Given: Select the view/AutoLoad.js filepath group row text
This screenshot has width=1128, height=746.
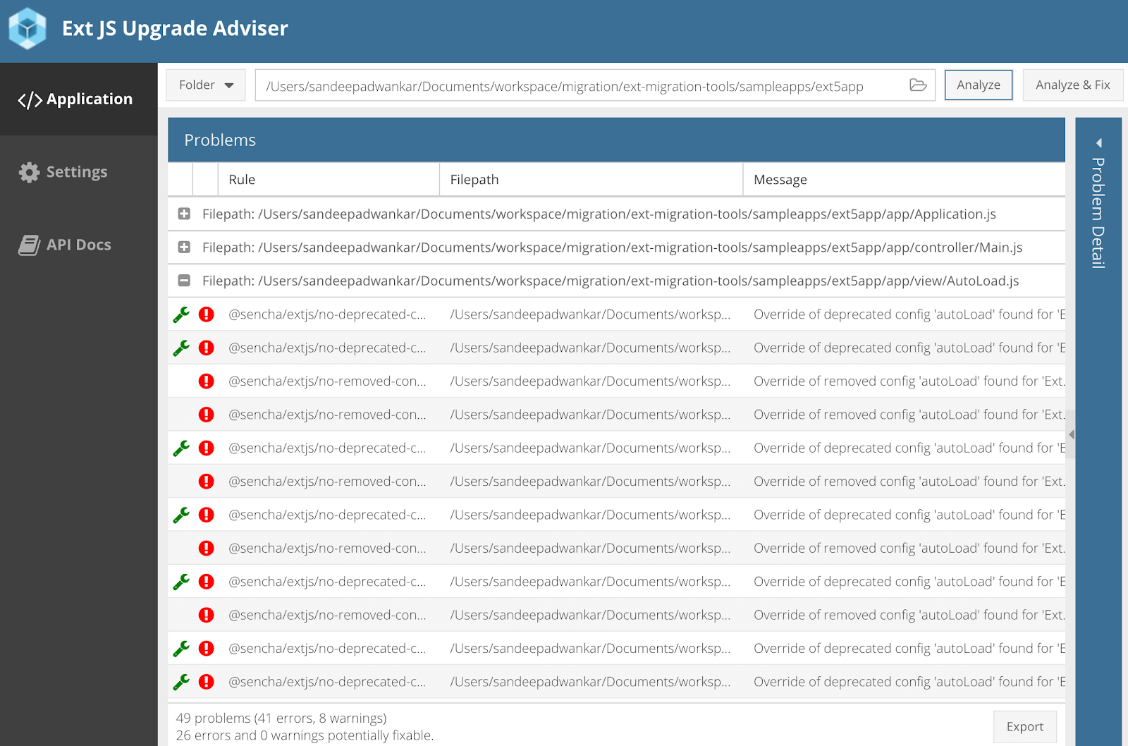Looking at the screenshot, I should (x=611, y=281).
